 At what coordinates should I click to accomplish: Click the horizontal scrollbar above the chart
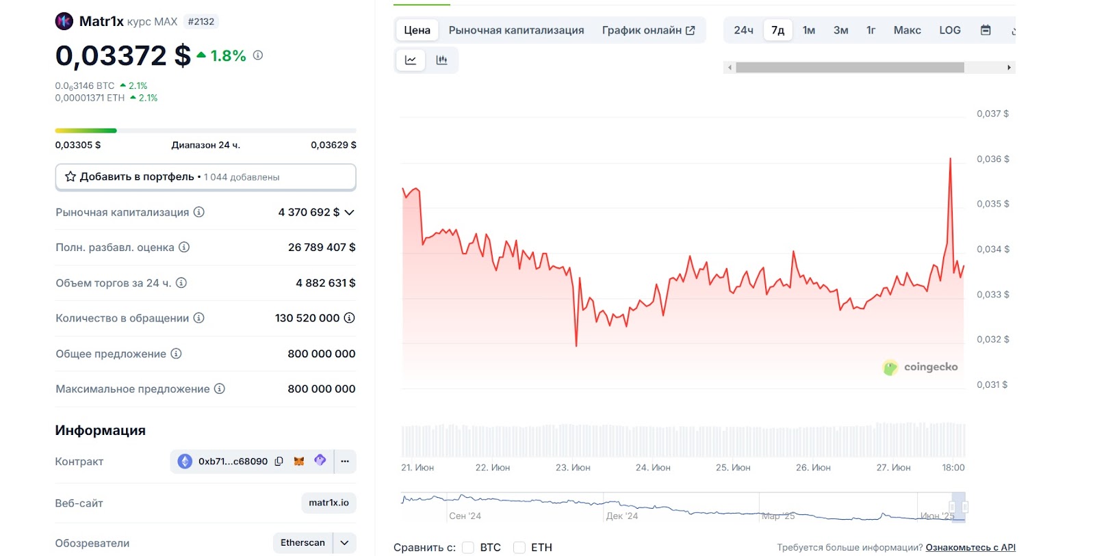[849, 68]
